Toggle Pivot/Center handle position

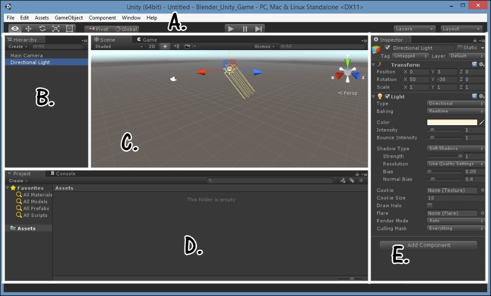tap(98, 29)
